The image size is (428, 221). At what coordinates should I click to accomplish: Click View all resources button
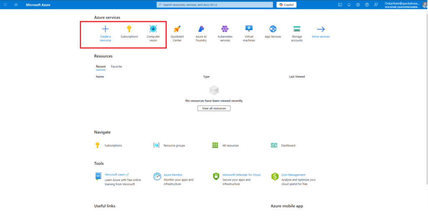[x=214, y=108]
